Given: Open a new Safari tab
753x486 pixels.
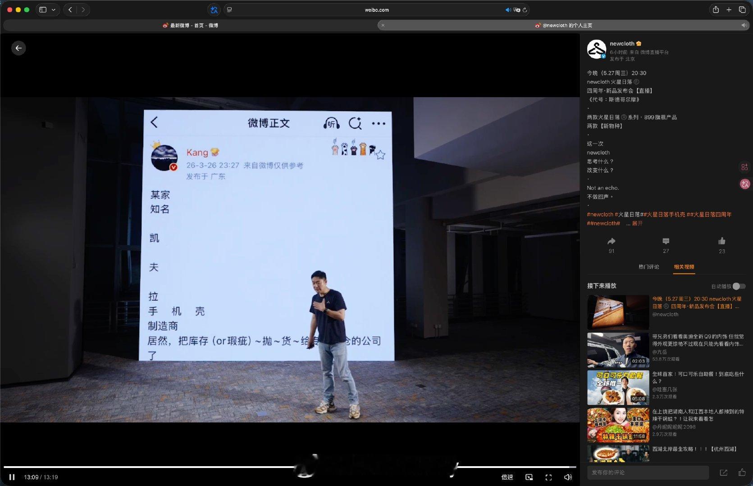Looking at the screenshot, I should click(729, 10).
